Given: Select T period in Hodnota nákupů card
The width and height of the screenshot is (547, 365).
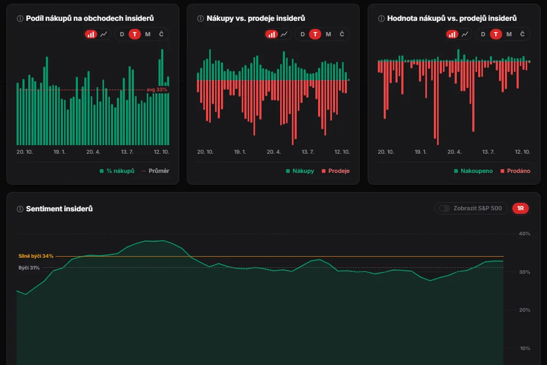Looking at the screenshot, I should (496, 34).
